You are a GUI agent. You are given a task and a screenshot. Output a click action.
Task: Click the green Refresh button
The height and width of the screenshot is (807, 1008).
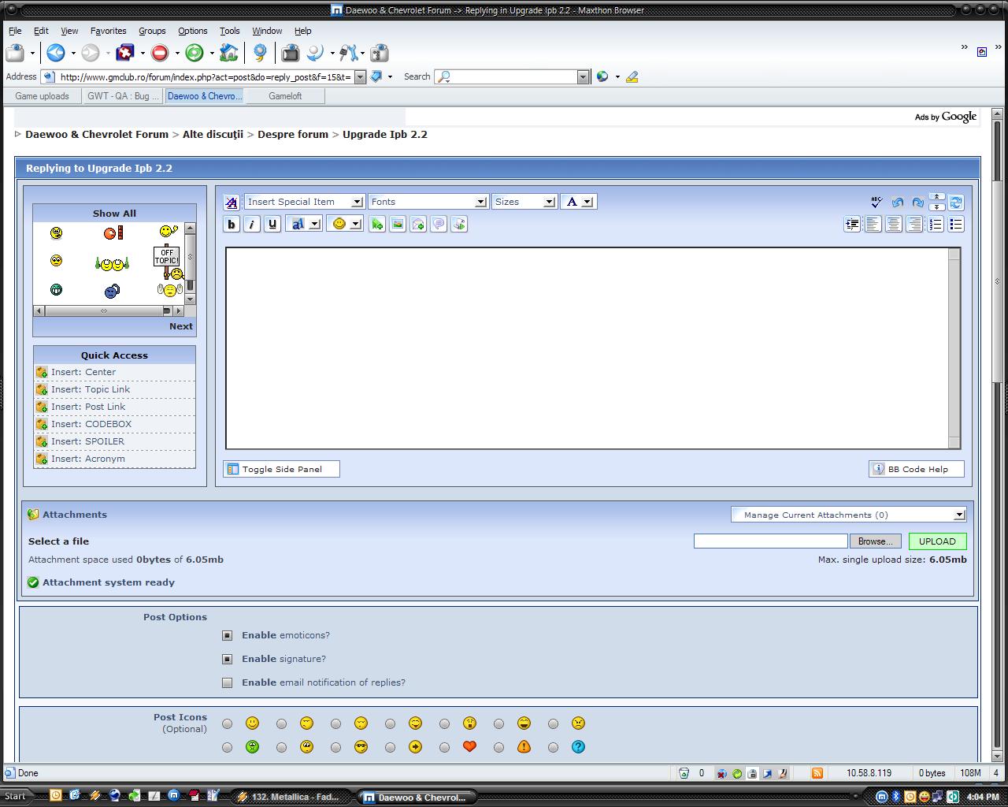pyautogui.click(x=195, y=53)
